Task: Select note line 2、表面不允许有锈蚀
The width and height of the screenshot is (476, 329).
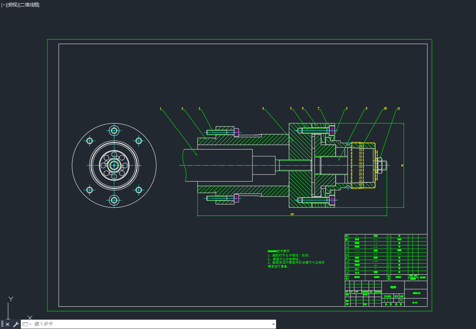Action: click(x=283, y=259)
